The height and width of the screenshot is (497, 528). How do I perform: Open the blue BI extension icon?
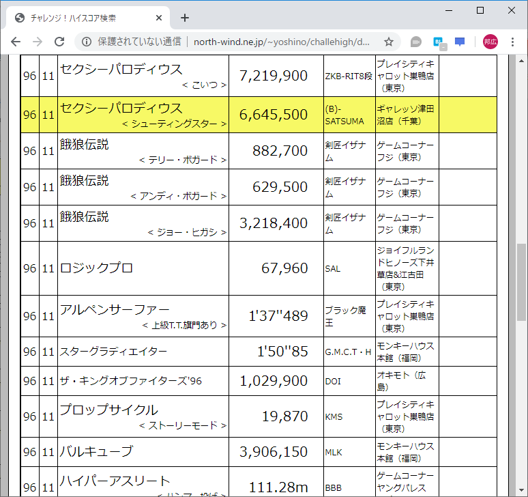[x=439, y=42]
